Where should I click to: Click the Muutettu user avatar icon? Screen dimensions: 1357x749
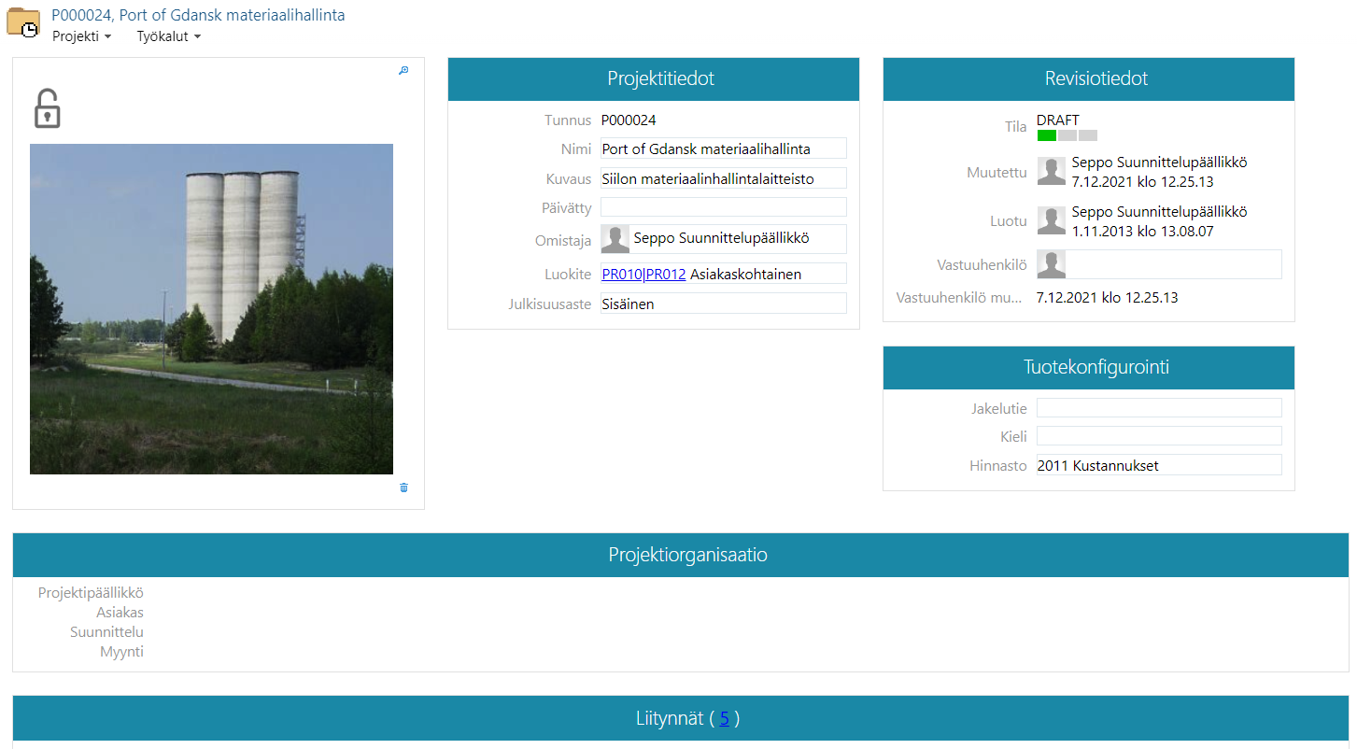coord(1052,172)
